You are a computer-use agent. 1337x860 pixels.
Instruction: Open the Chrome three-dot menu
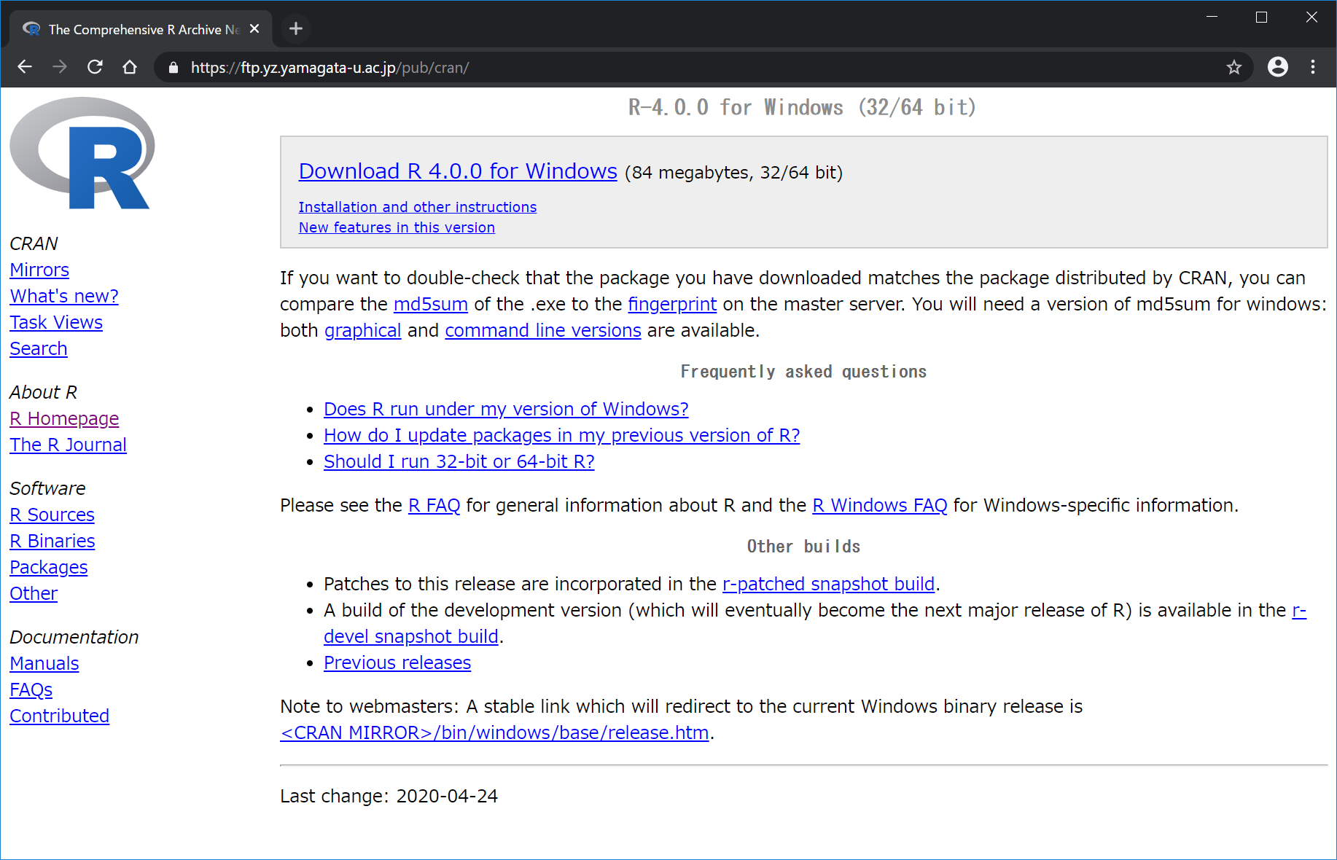tap(1313, 67)
